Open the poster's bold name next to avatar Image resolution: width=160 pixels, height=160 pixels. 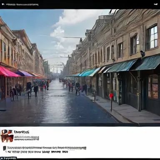point(22,132)
